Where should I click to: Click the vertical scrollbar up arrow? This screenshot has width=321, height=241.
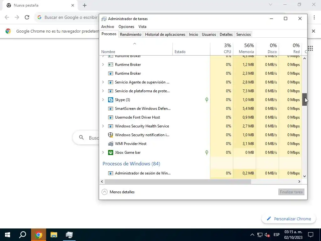click(x=304, y=59)
